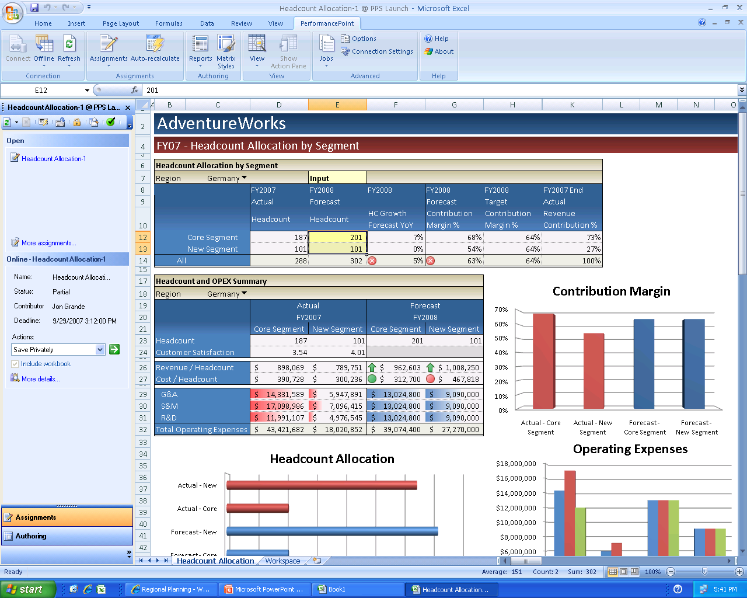747x598 pixels.
Task: Toggle the Include workbook checkbox
Action: click(x=15, y=364)
